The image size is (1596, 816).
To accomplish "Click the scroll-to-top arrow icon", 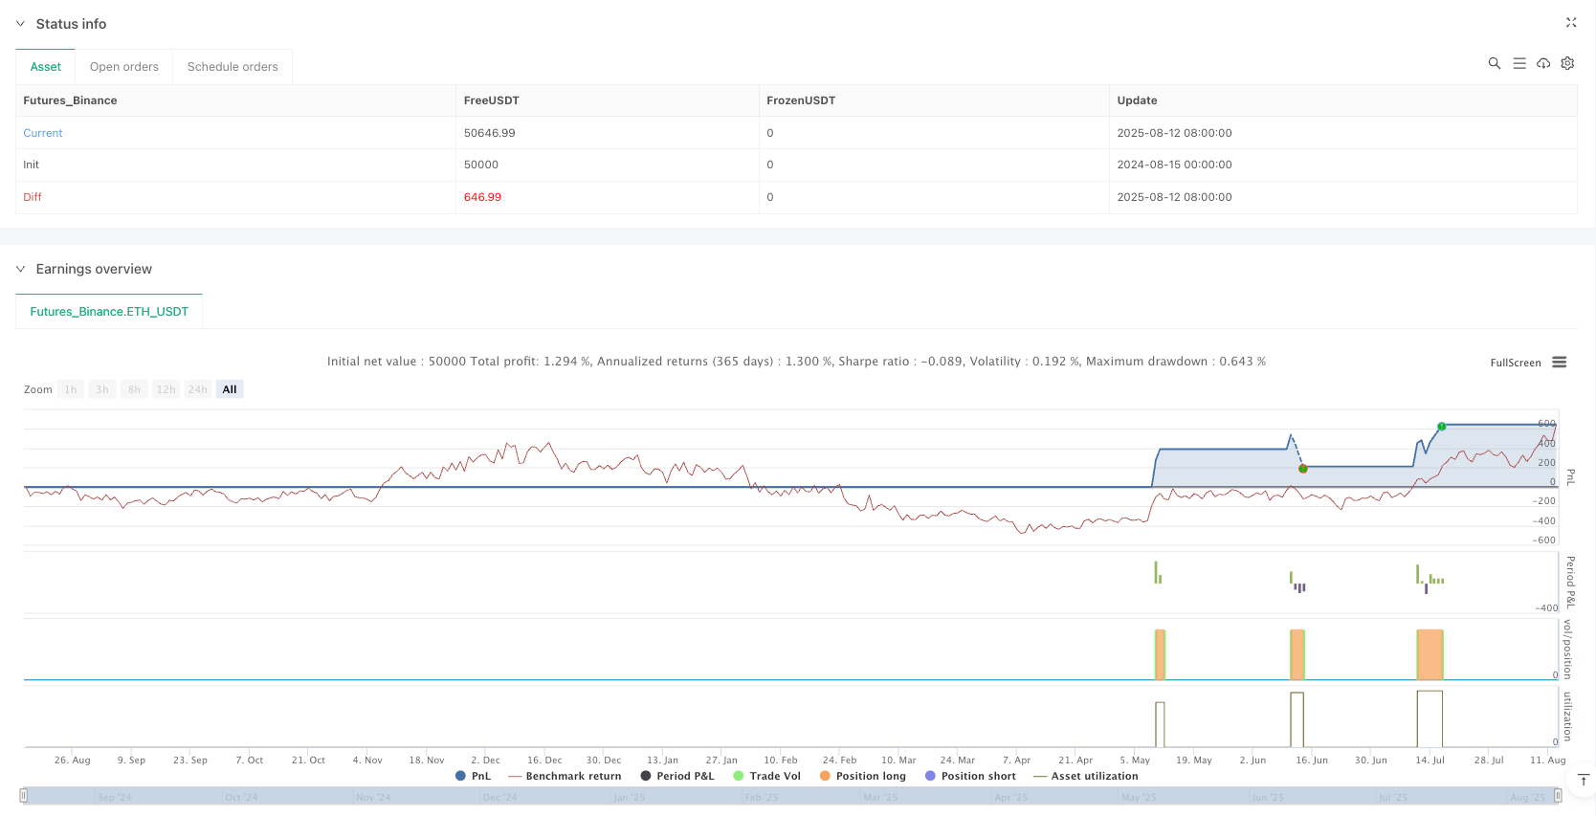I will tap(1583, 781).
